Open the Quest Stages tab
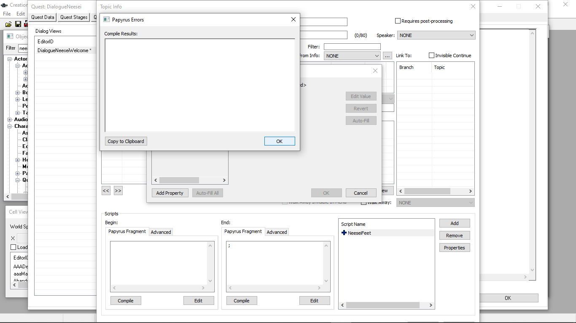 pos(74,17)
